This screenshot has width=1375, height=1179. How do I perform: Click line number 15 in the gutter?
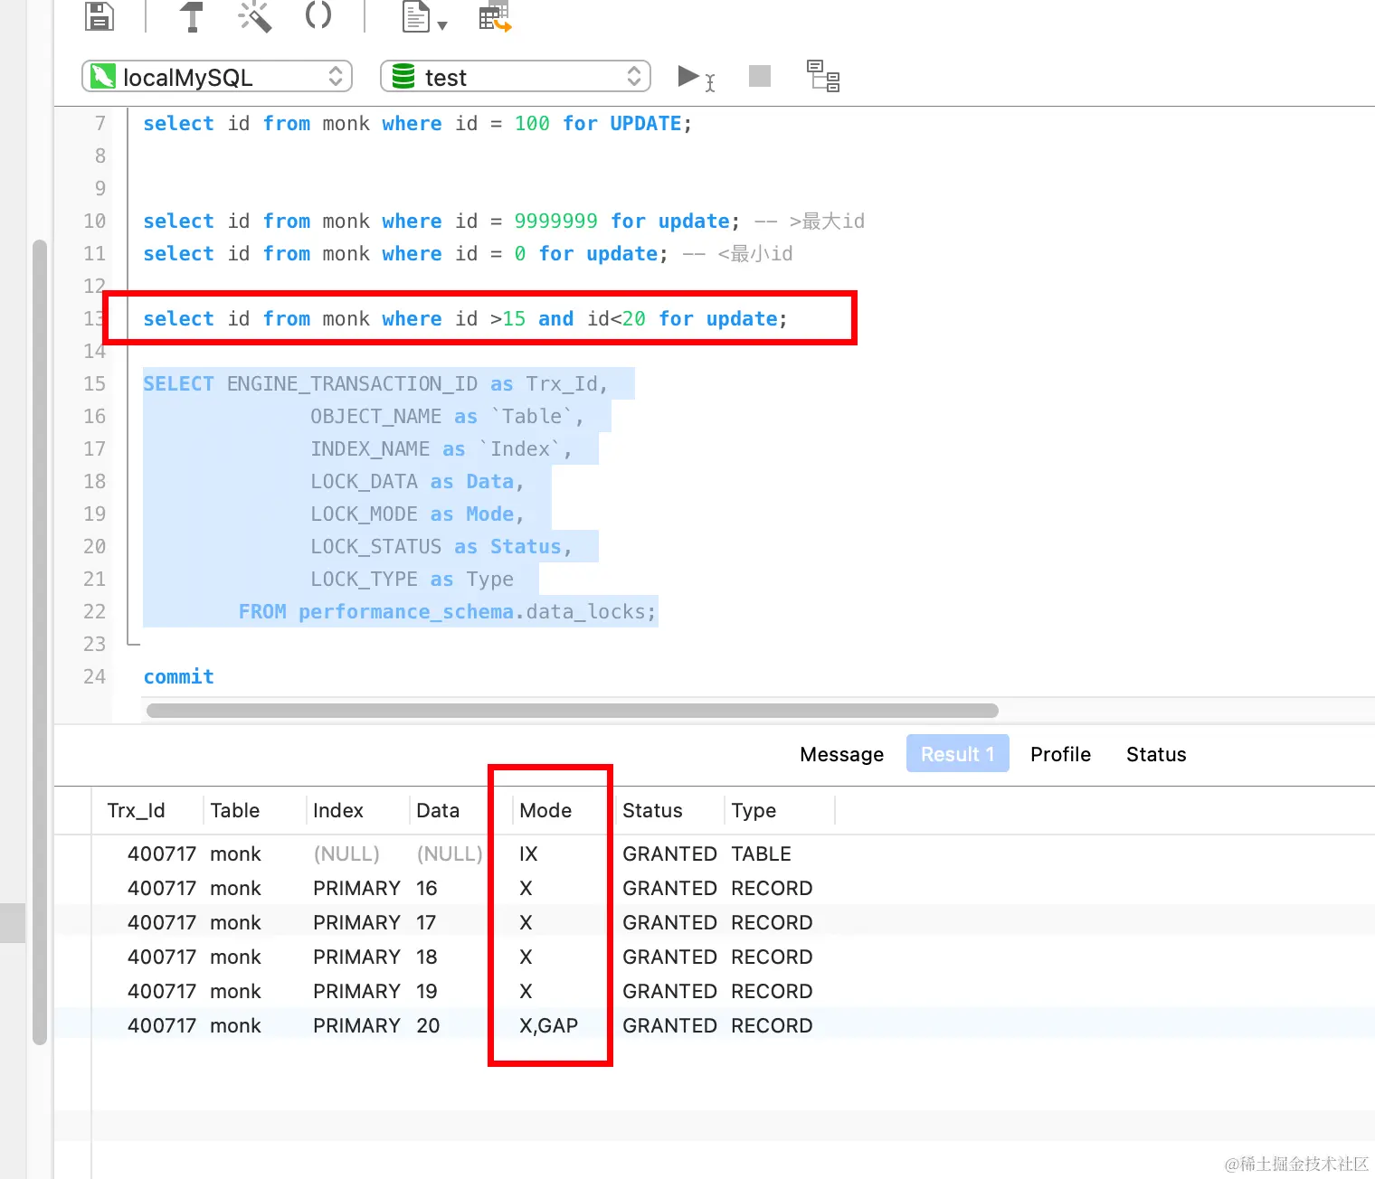point(94,383)
